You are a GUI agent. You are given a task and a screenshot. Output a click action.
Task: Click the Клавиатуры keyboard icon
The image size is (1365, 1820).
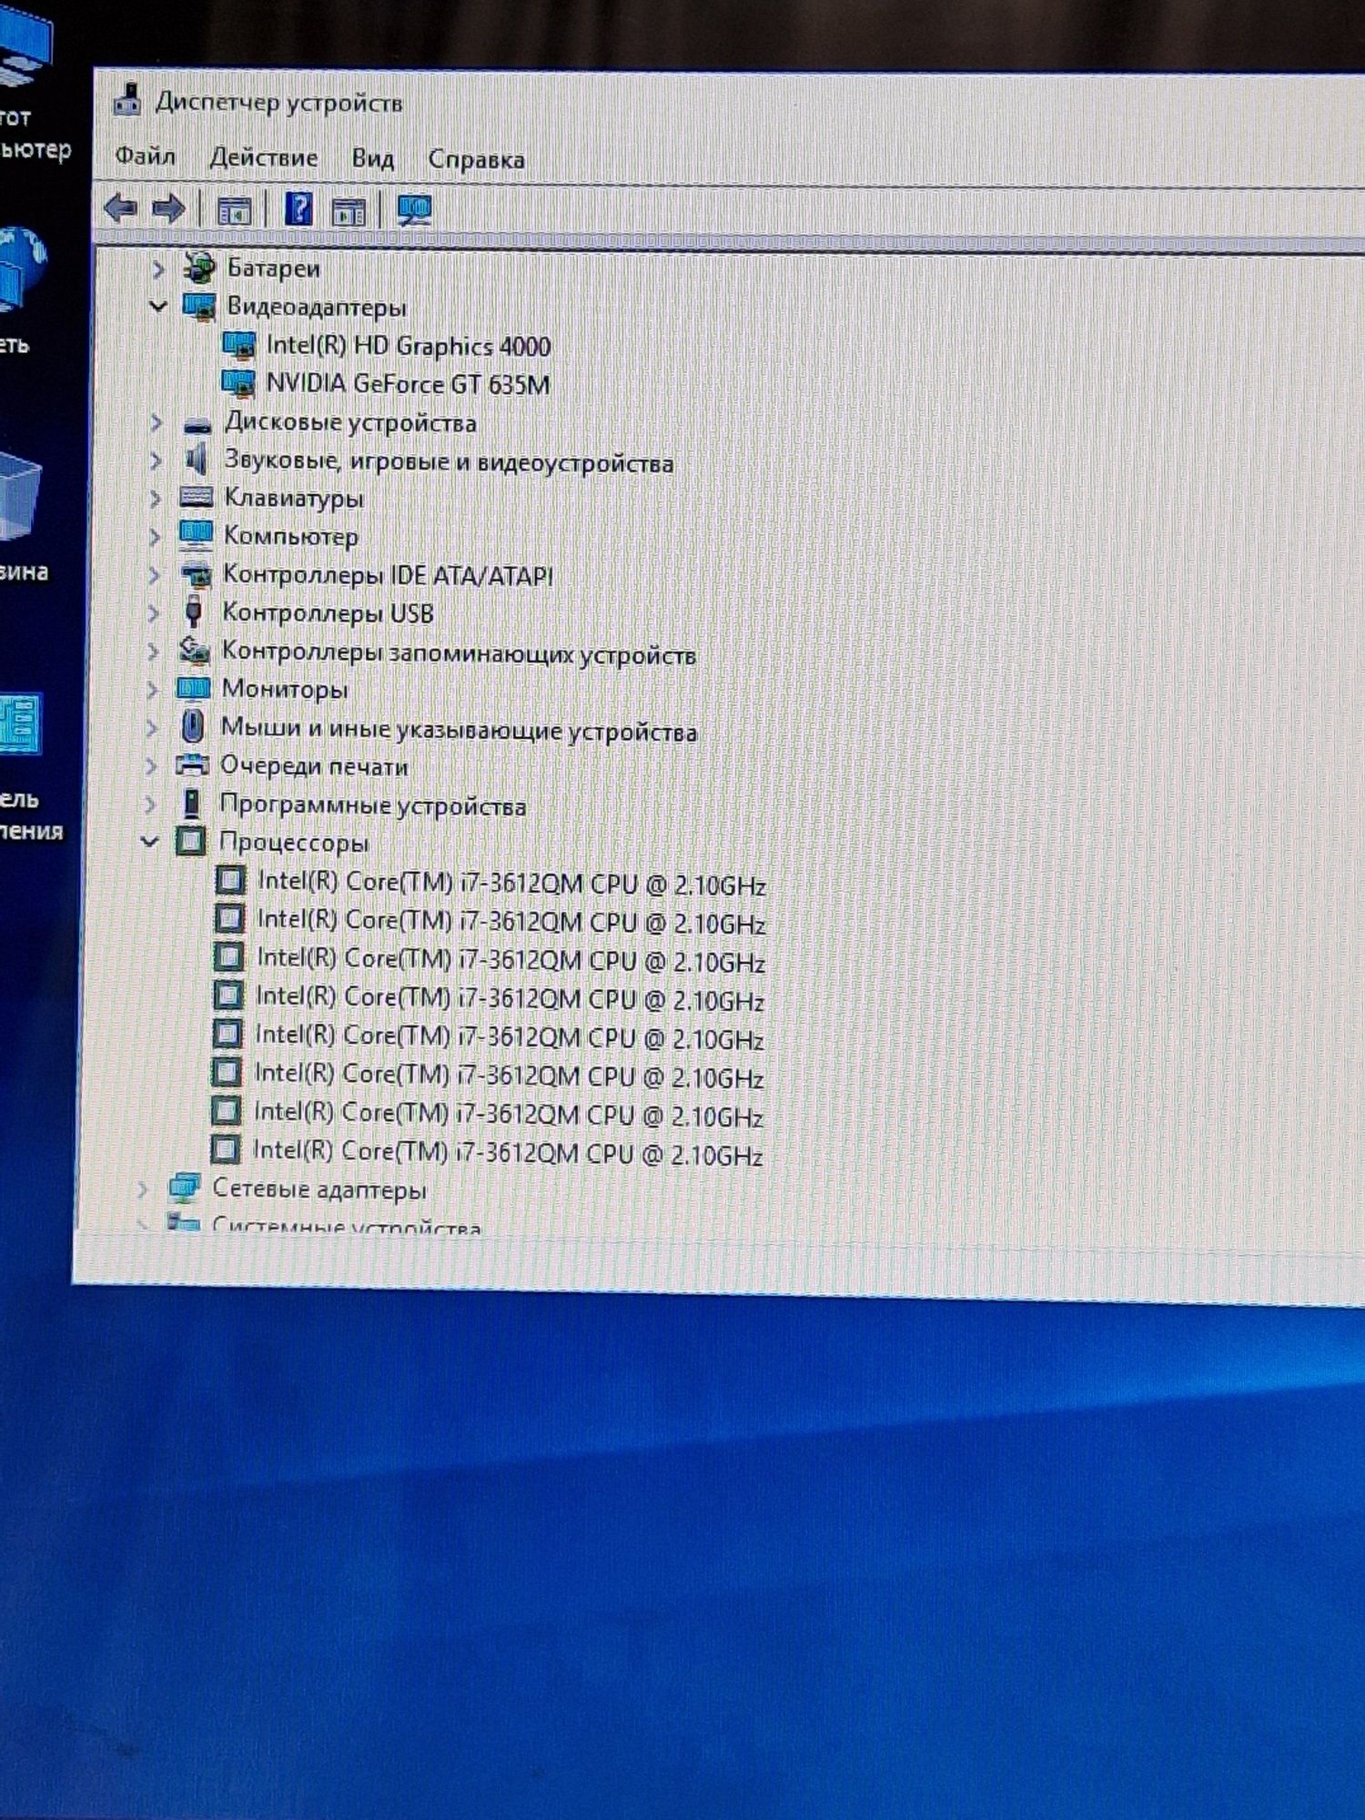(196, 497)
